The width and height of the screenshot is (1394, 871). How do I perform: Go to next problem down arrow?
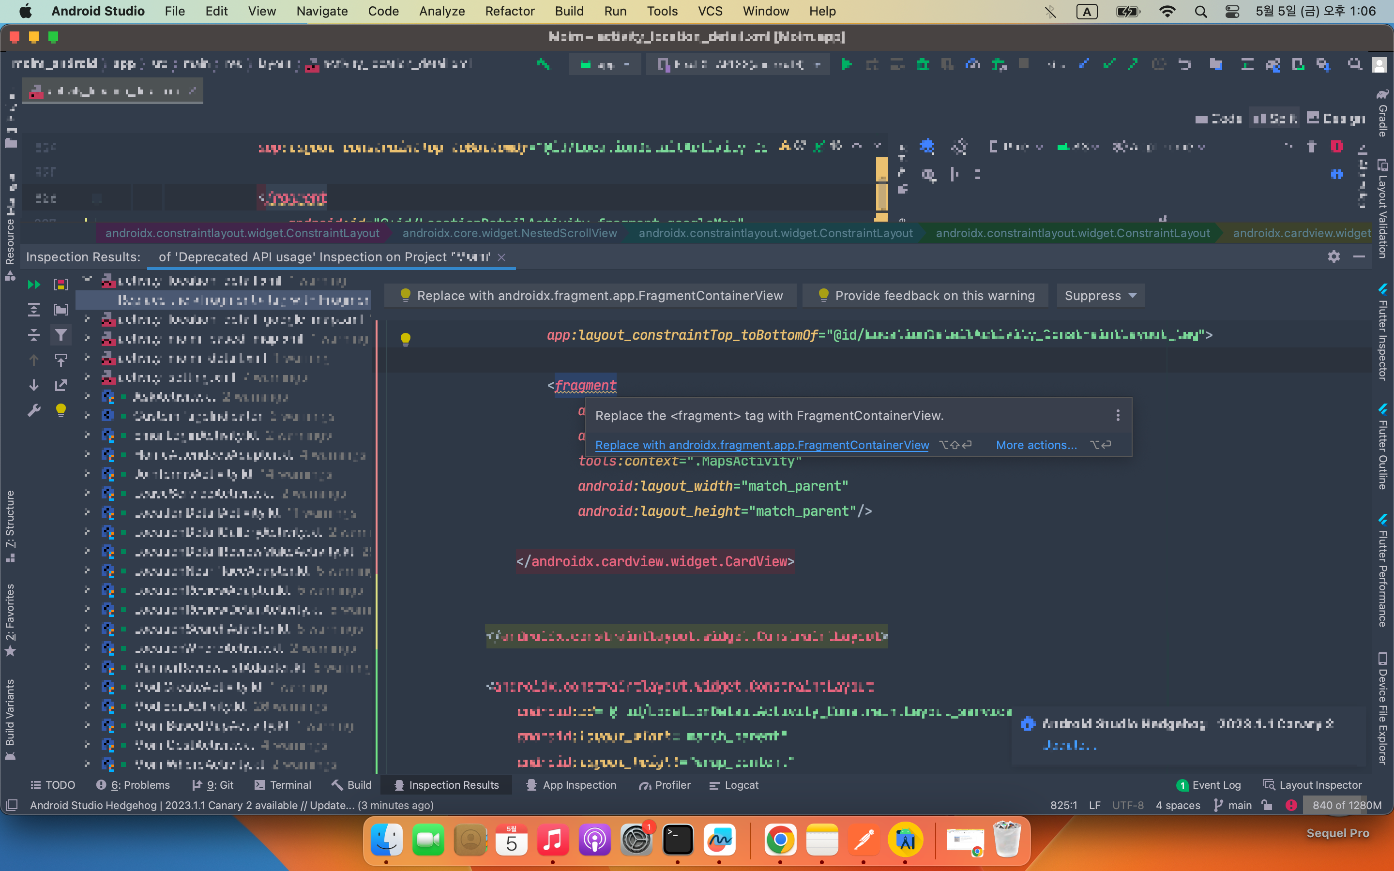point(33,385)
